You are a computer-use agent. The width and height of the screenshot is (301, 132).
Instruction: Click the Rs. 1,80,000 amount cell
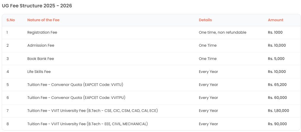(278, 111)
